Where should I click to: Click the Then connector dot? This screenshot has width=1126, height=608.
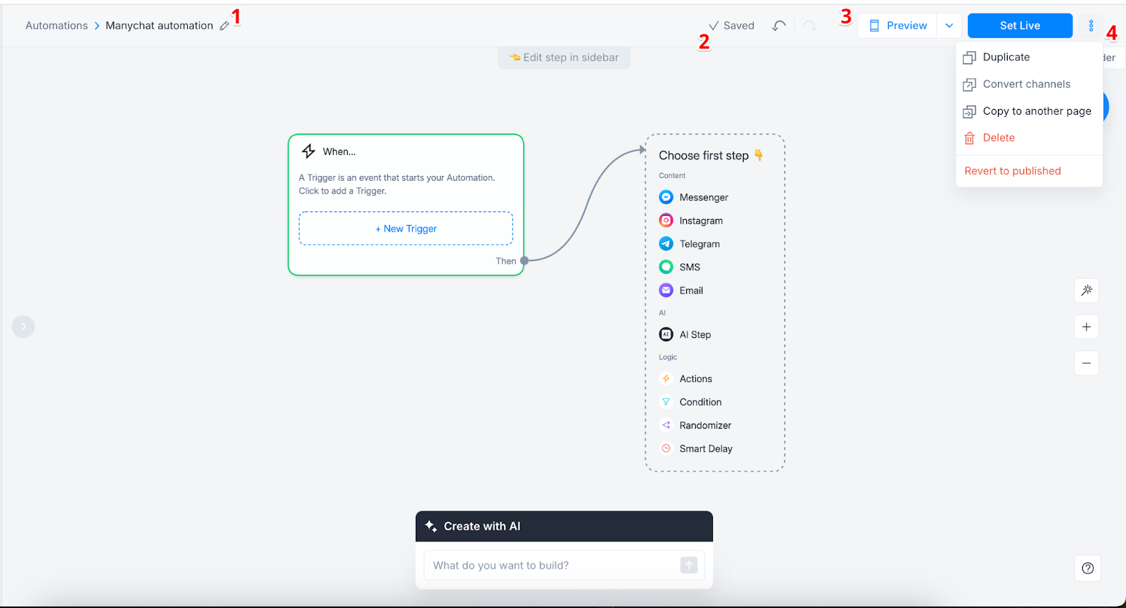(x=524, y=260)
